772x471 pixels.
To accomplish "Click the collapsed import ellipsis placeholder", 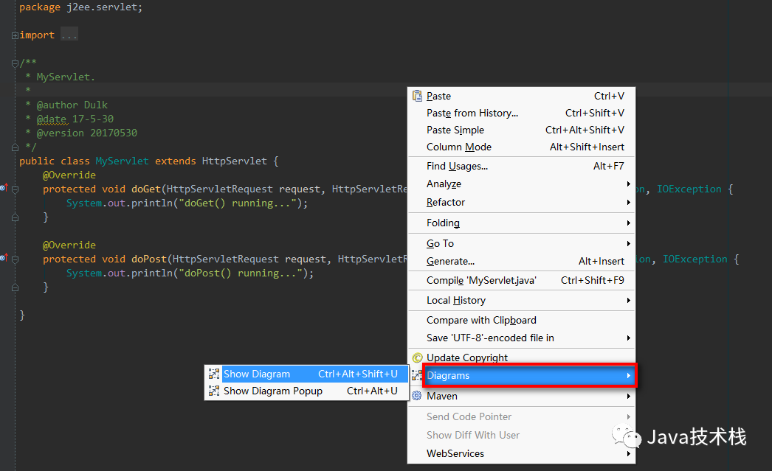I will coord(68,34).
